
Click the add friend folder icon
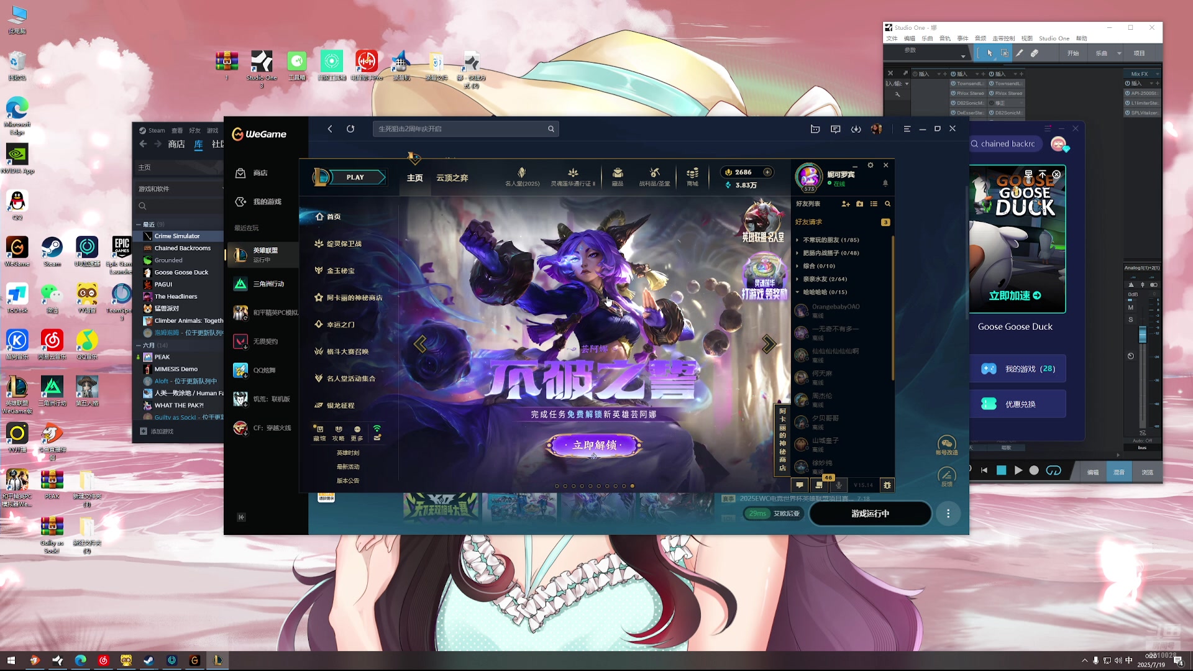859,204
